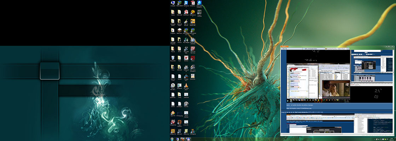Launch the OpenTTD desktop shortcut
The image size is (396, 141).
click(x=173, y=112)
